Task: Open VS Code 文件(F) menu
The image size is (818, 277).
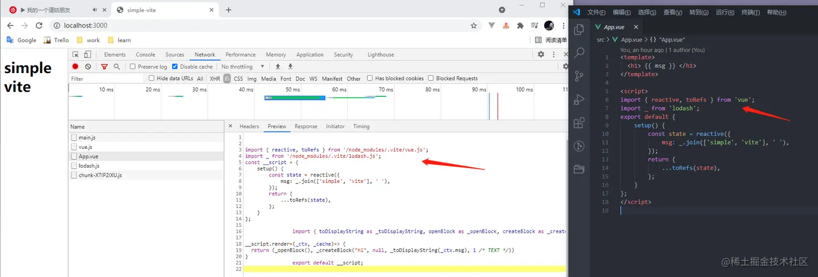Action: (596, 12)
